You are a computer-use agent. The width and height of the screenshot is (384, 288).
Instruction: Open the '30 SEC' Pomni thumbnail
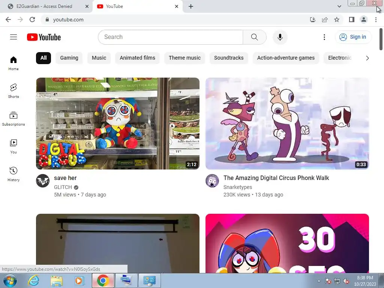point(287,243)
